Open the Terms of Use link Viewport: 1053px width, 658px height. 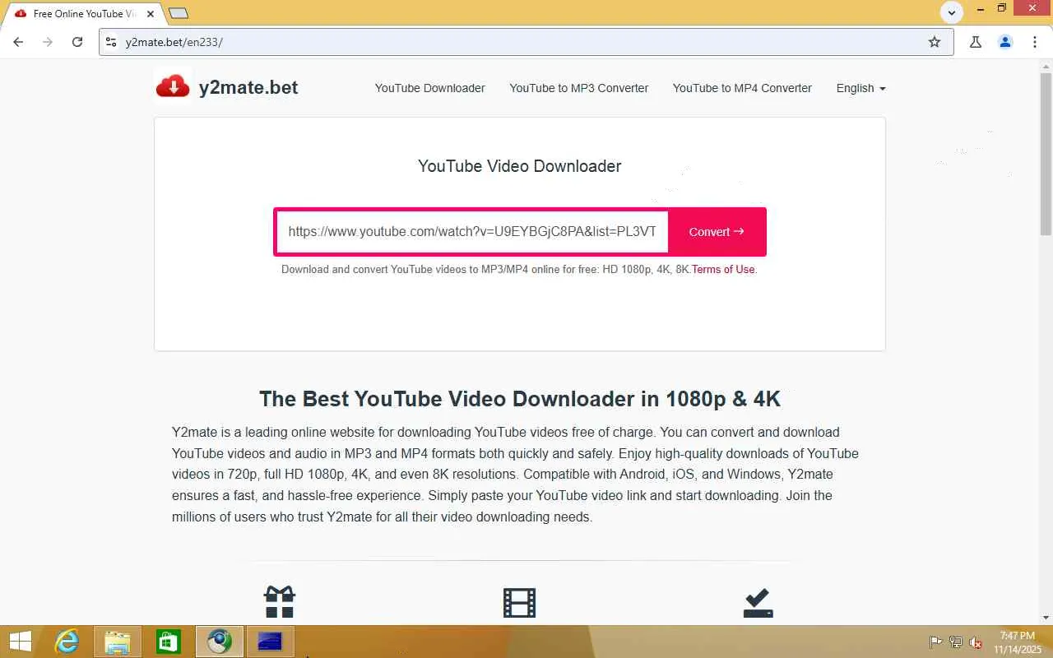pos(723,269)
